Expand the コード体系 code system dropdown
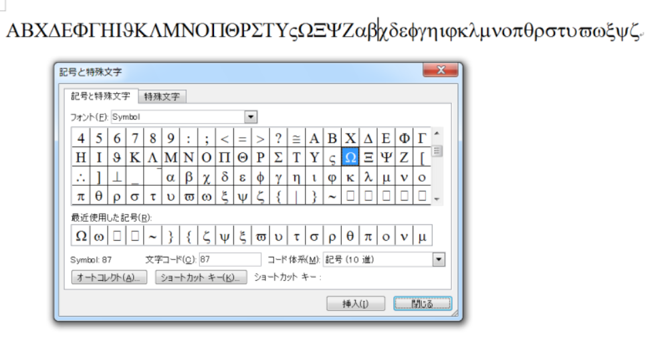Viewport: 664px width, 353px height. click(439, 259)
